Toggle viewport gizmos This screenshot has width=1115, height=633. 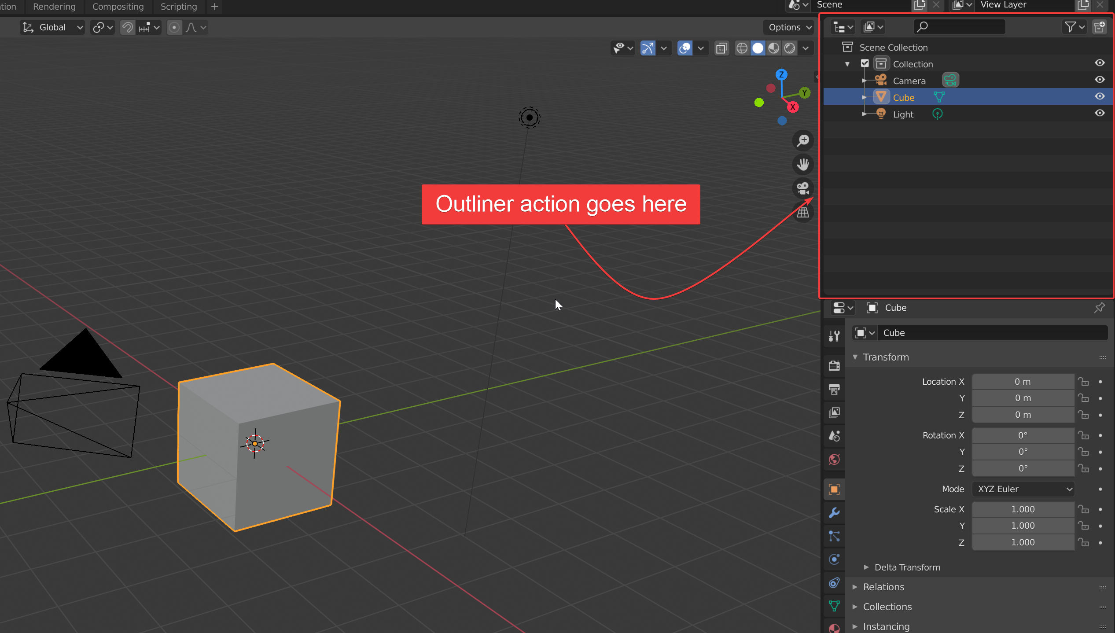pyautogui.click(x=648, y=48)
